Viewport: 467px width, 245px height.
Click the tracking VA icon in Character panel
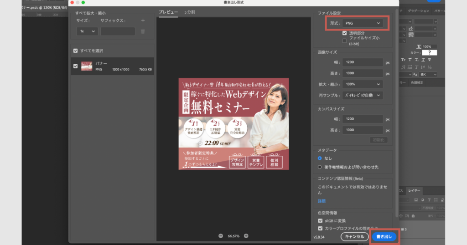(411, 35)
